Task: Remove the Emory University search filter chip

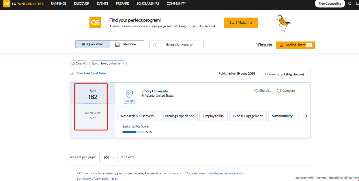Action: [x=123, y=64]
